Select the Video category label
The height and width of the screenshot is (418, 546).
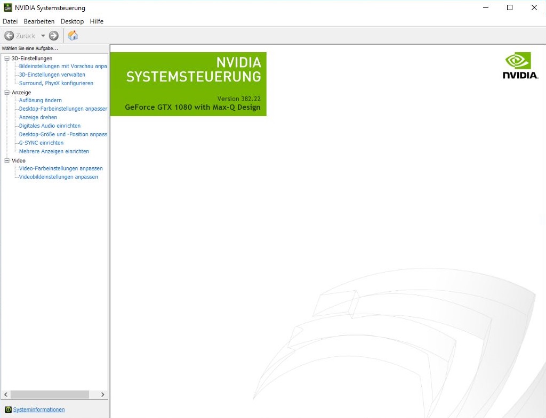19,161
